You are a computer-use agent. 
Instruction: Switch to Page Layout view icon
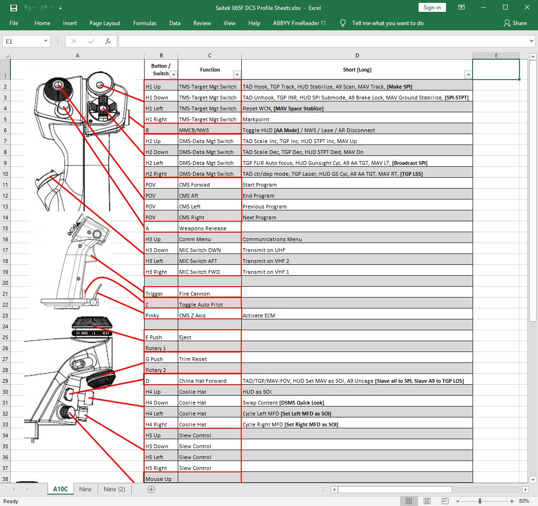(x=427, y=501)
